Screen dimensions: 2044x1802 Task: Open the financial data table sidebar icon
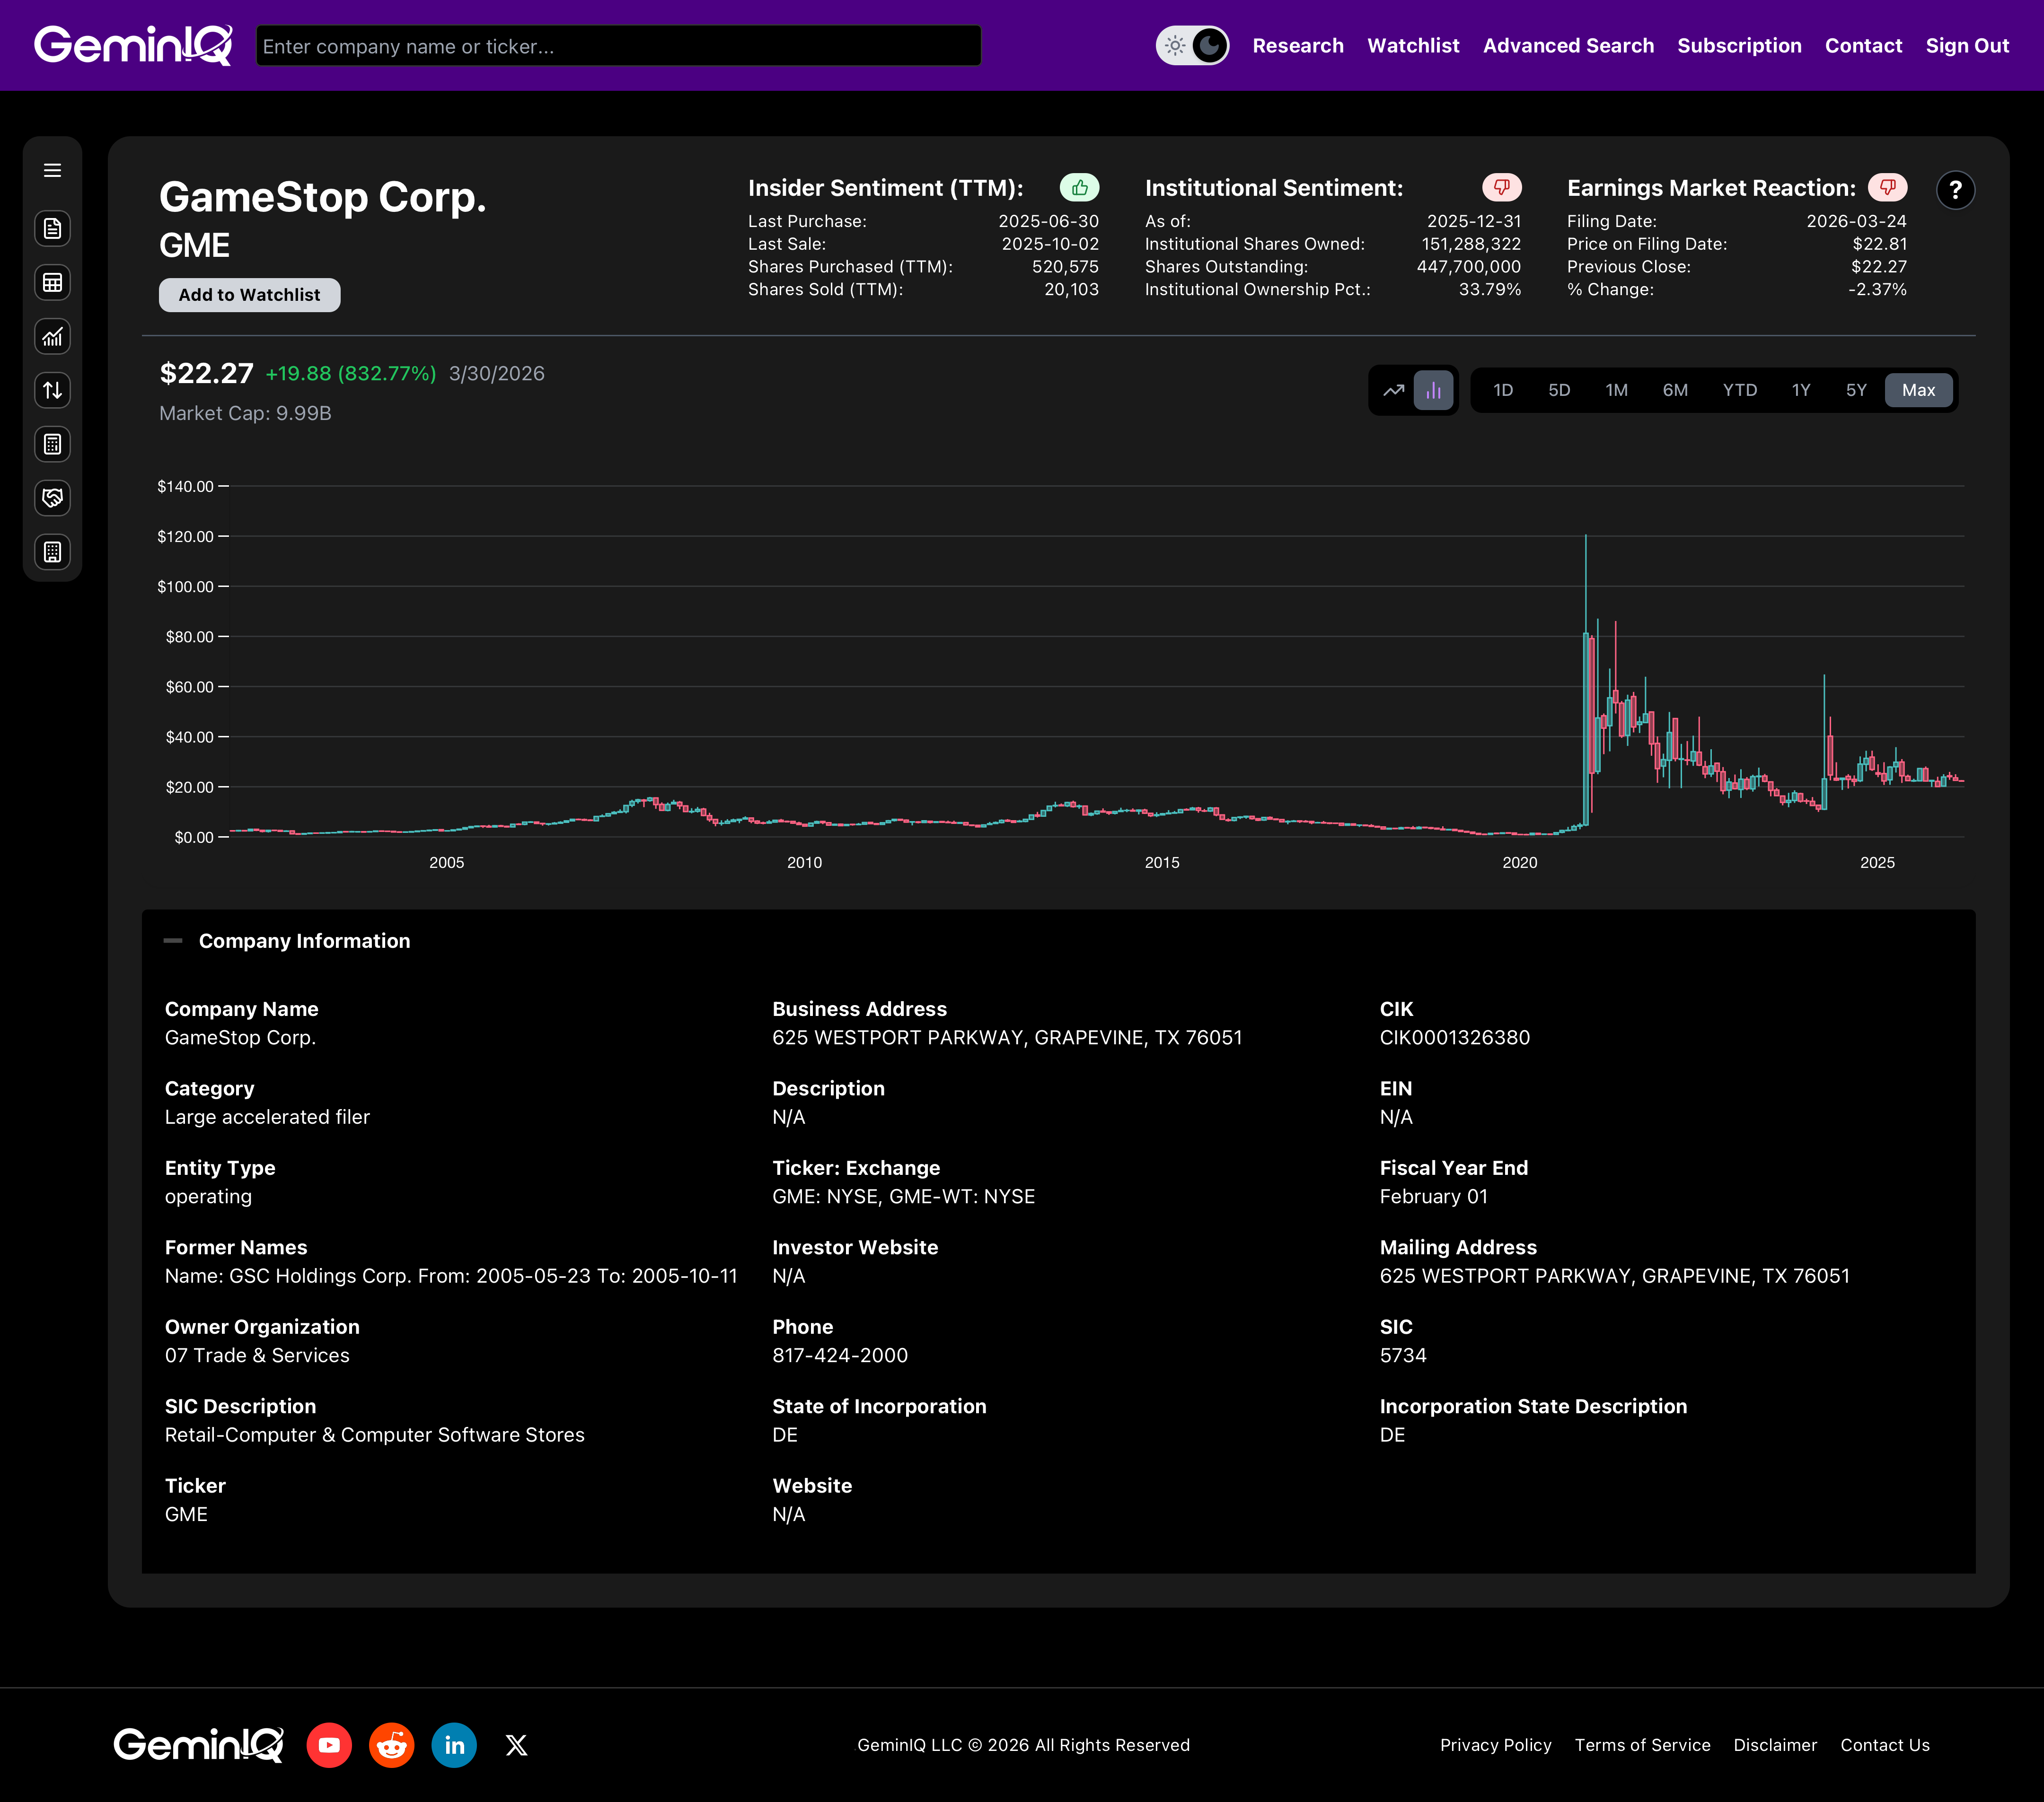(x=52, y=282)
